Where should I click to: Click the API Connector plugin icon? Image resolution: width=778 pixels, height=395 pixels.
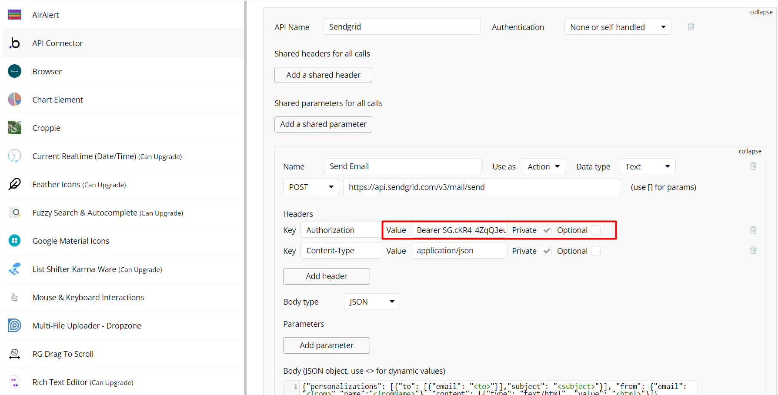pos(14,43)
